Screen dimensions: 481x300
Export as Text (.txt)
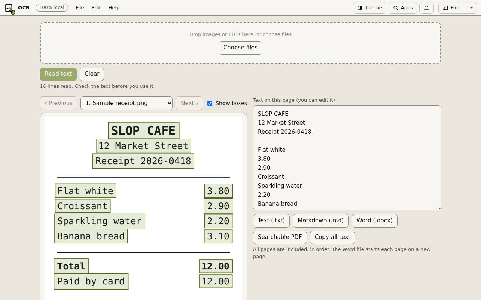point(271,220)
